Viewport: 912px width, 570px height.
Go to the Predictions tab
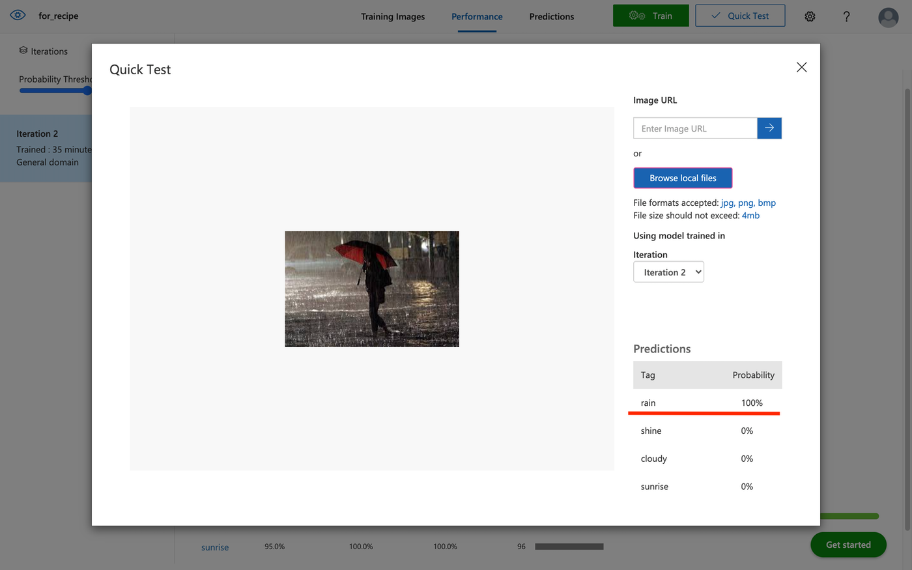[551, 16]
